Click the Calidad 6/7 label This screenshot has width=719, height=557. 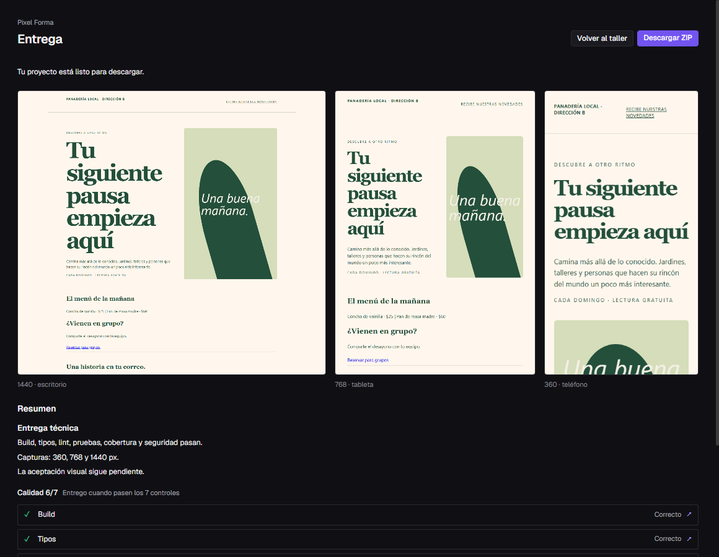[x=38, y=493]
